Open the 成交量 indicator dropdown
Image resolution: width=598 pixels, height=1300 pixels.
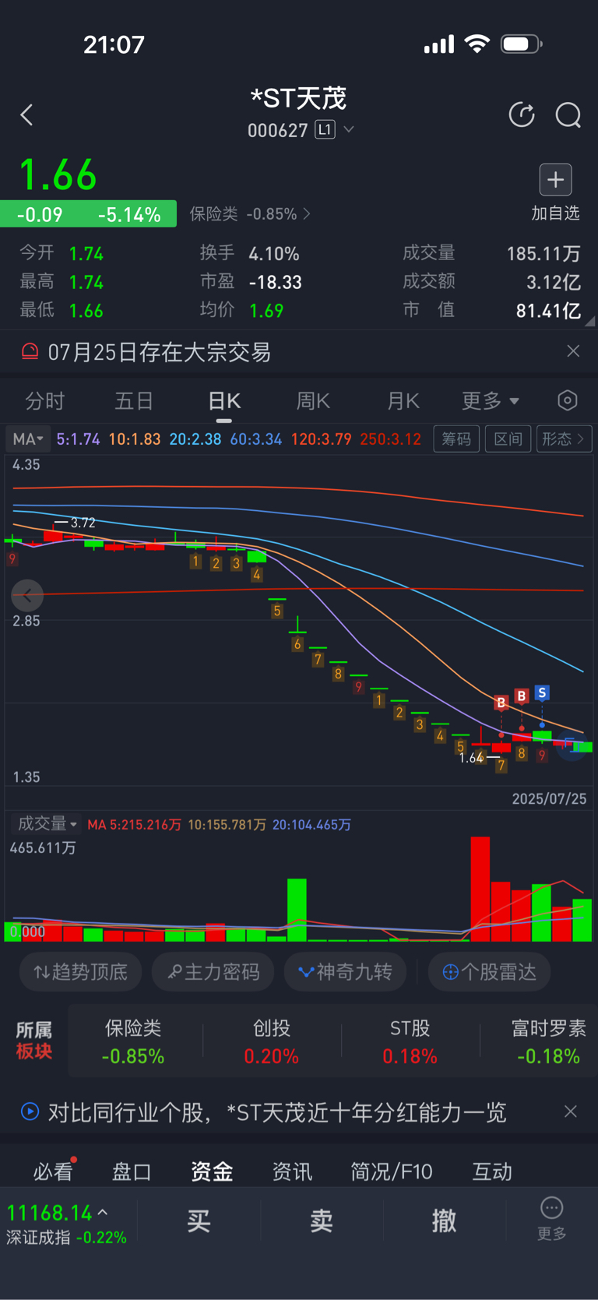tap(46, 824)
